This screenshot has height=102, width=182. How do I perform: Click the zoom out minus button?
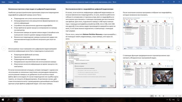coord(162,96)
